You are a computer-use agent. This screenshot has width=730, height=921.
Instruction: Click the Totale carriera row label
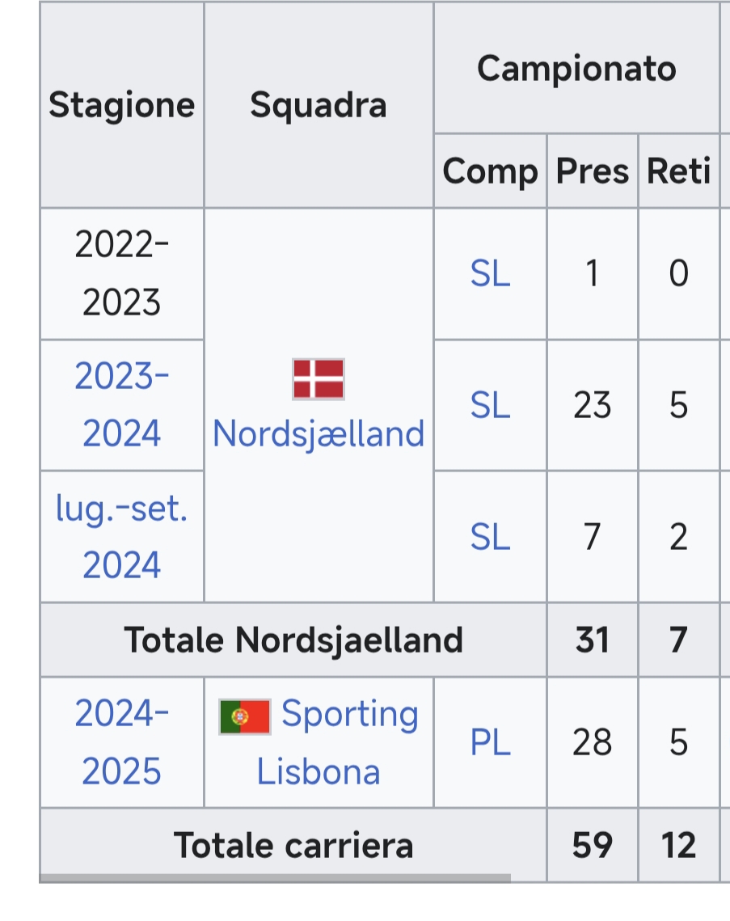293,845
